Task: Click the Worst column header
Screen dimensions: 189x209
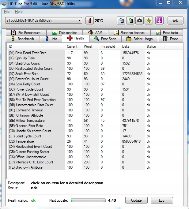Action: pyautogui.click(x=90, y=47)
